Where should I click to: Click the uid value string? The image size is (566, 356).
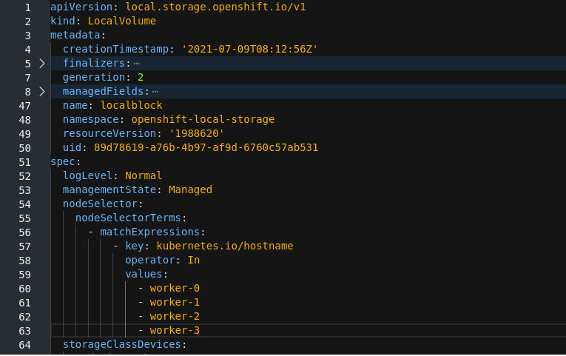click(206, 148)
